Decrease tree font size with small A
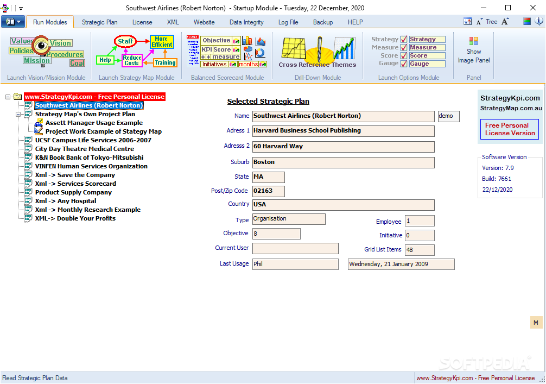This screenshot has height=384, width=546. point(479,22)
